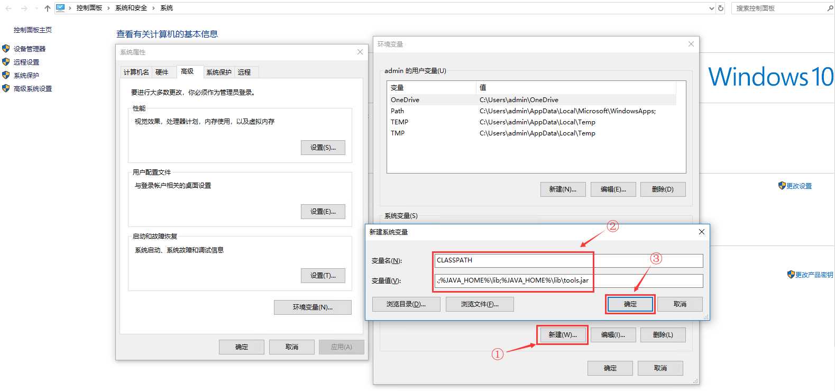This screenshot has width=835, height=391.
Task: Click shield icon next to 系统保护
Action: pos(6,75)
